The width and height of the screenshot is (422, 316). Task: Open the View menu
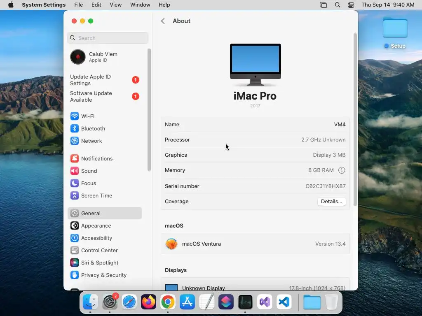tap(115, 5)
